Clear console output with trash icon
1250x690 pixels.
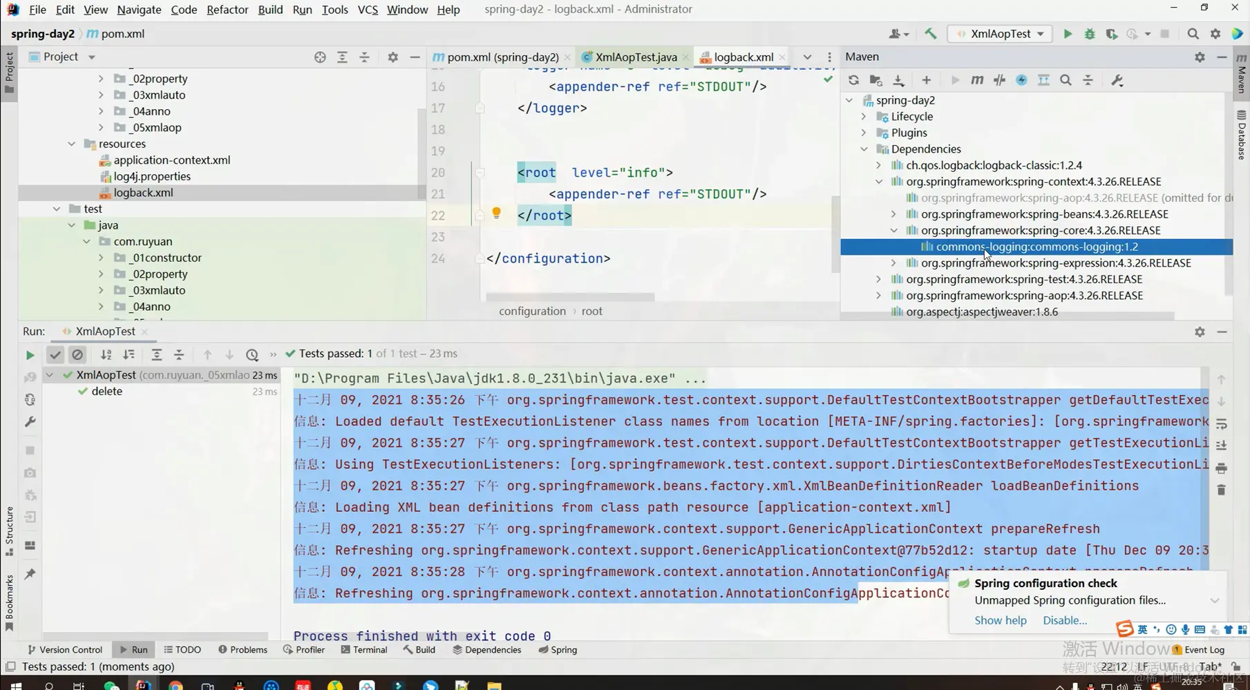[1221, 490]
